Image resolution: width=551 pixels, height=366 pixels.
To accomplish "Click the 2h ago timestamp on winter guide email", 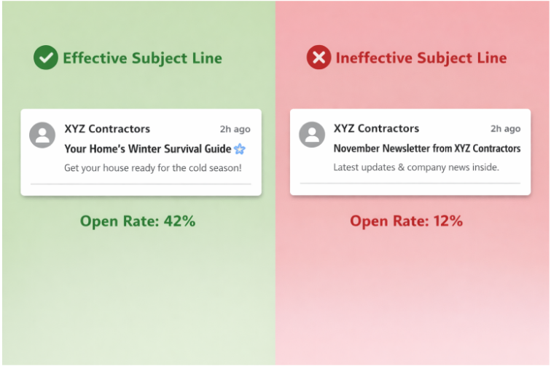I will 235,130.
